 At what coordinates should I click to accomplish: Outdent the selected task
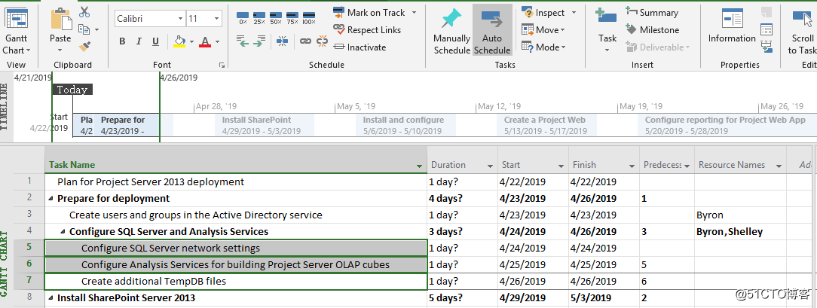click(243, 41)
